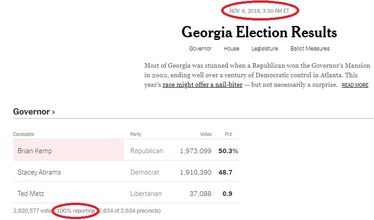Click Kemp's 50.3% percentage value
Image resolution: width=374 pixels, height=220 pixels.
pyautogui.click(x=228, y=151)
